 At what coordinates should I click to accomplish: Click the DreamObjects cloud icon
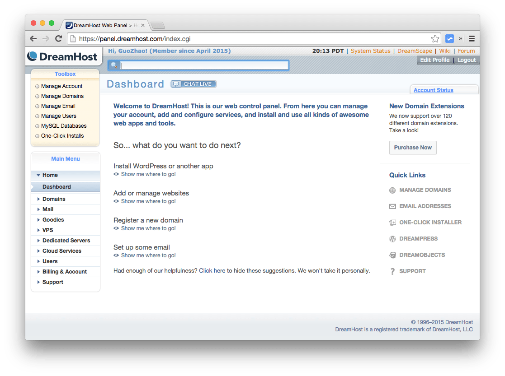coord(392,255)
